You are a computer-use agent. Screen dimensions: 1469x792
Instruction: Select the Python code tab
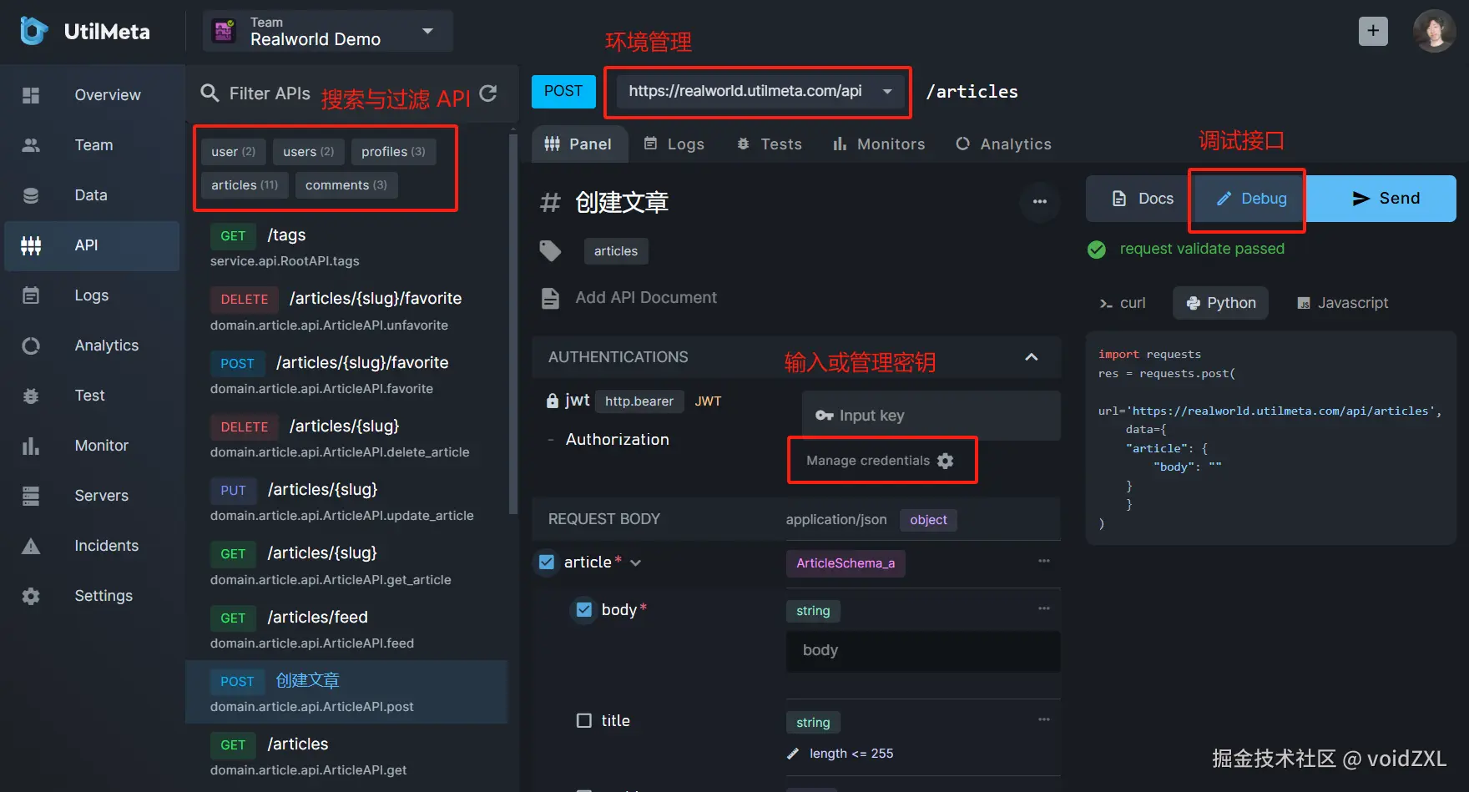tap(1220, 303)
